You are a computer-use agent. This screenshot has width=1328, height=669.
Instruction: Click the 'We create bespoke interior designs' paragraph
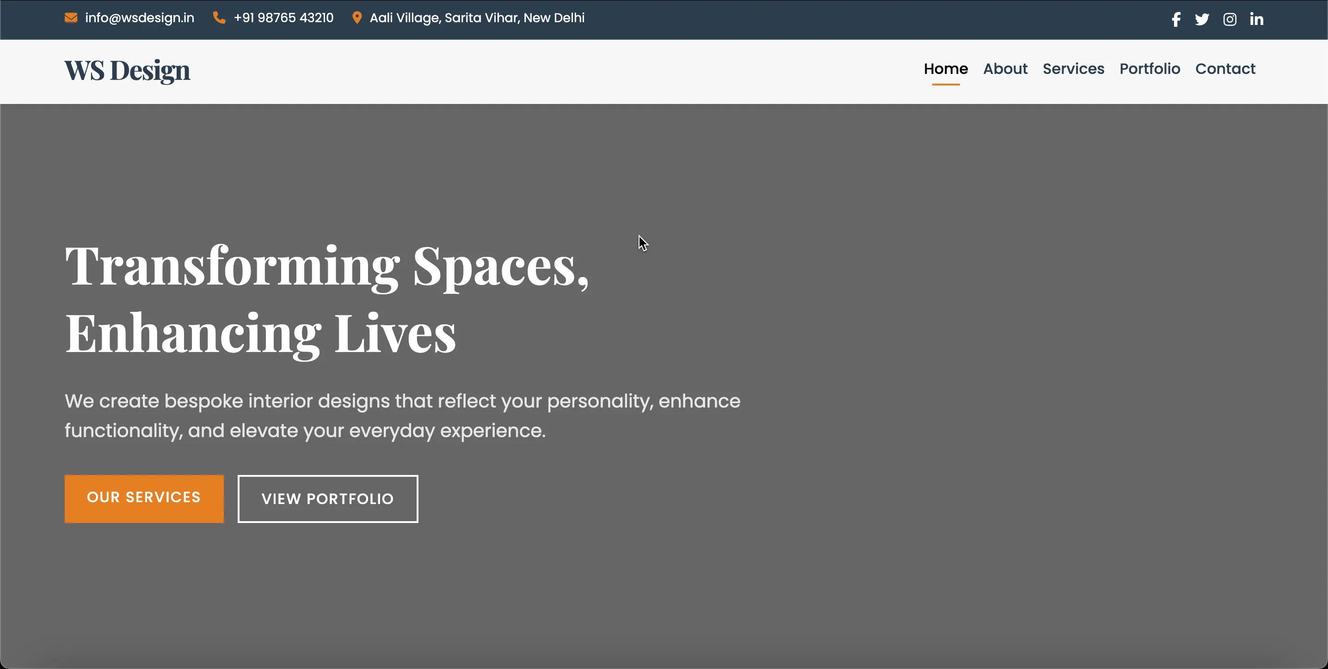(402, 416)
